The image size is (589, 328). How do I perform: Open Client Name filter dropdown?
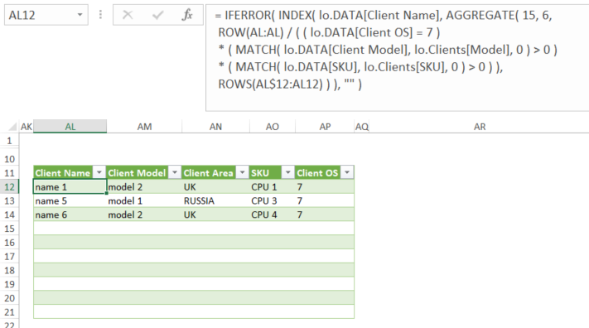[99, 173]
